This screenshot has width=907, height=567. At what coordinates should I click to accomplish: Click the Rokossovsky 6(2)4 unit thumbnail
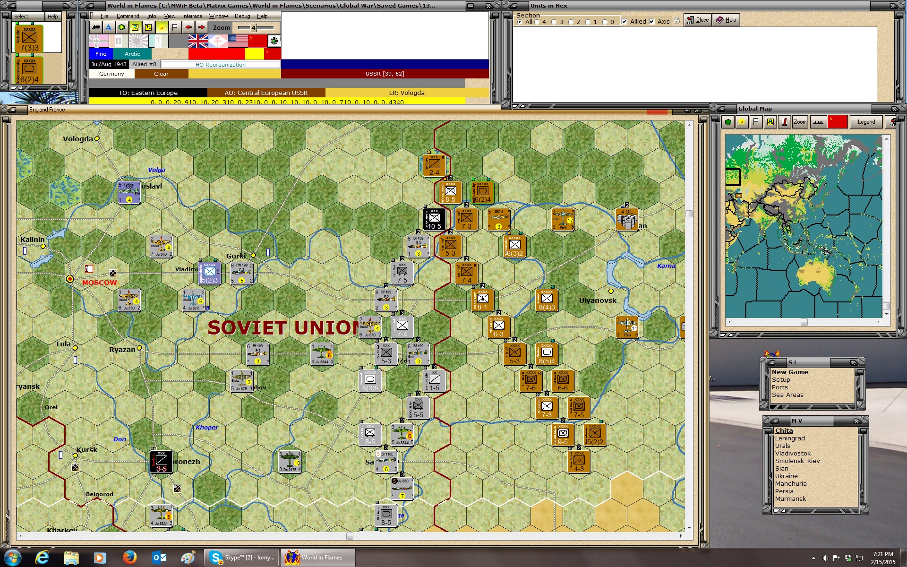pos(29,70)
